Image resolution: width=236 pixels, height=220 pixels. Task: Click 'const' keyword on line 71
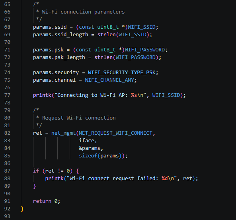[x=84, y=50]
